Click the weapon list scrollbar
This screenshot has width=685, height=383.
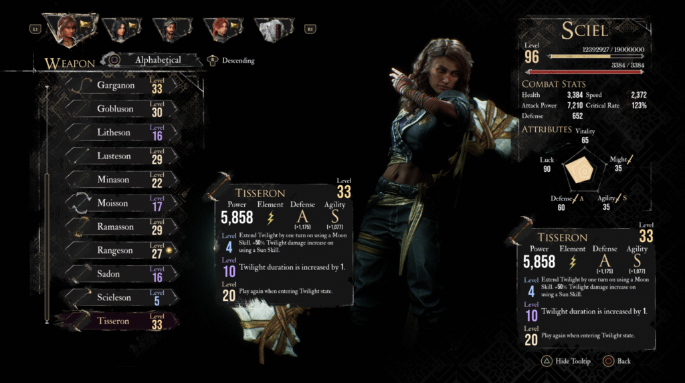pos(47,247)
